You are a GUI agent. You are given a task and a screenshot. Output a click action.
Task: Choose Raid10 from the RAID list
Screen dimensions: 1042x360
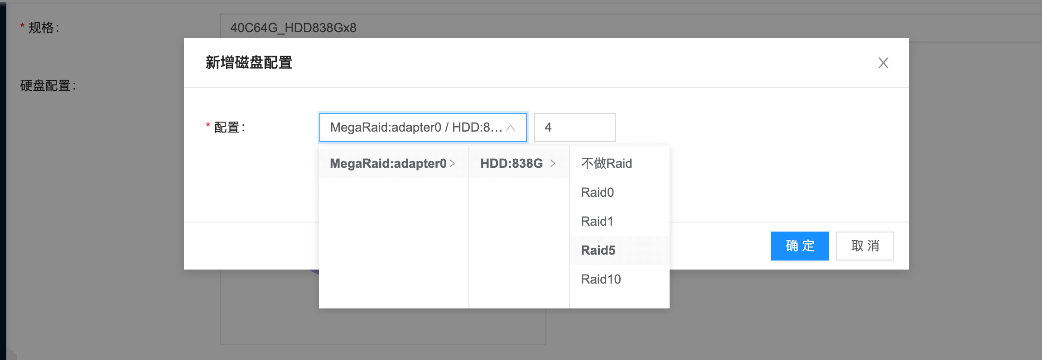click(x=601, y=279)
